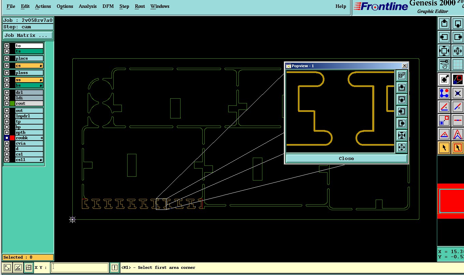
Task: Open the Rout menu
Action: click(140, 6)
